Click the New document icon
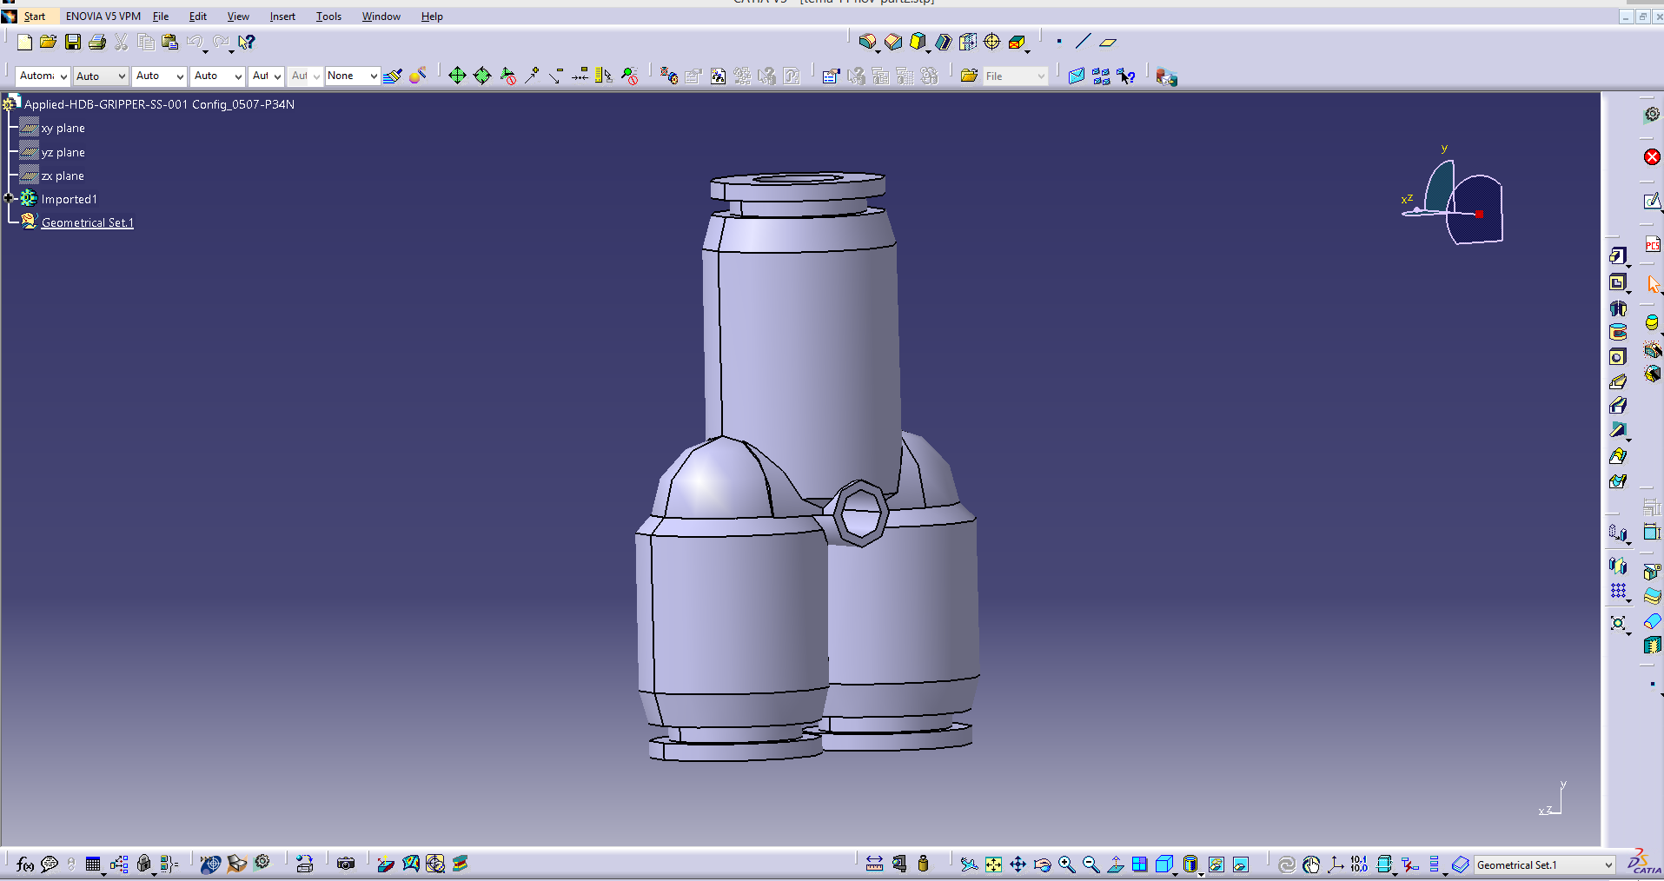1664x881 pixels. point(24,42)
